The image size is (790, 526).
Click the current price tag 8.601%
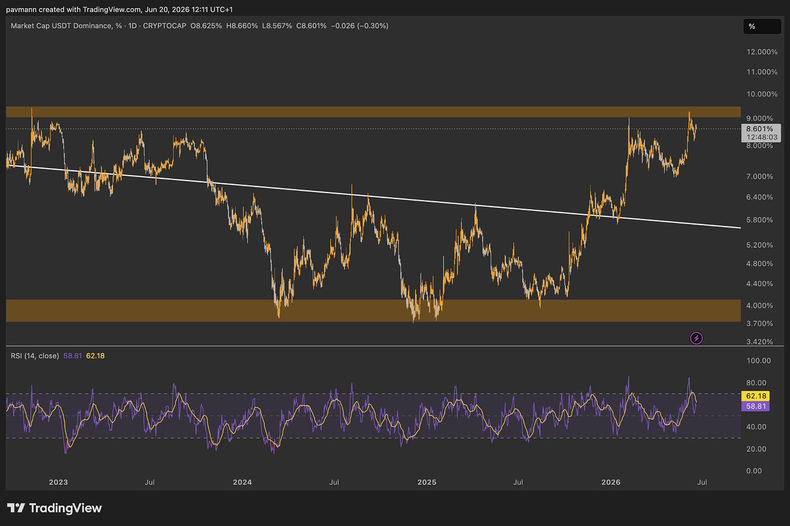click(x=760, y=129)
